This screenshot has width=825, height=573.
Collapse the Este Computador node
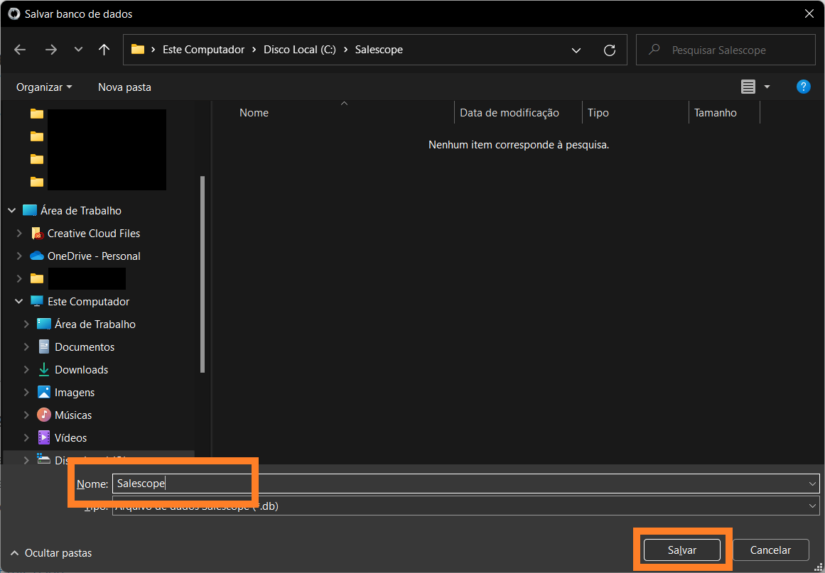pos(19,302)
